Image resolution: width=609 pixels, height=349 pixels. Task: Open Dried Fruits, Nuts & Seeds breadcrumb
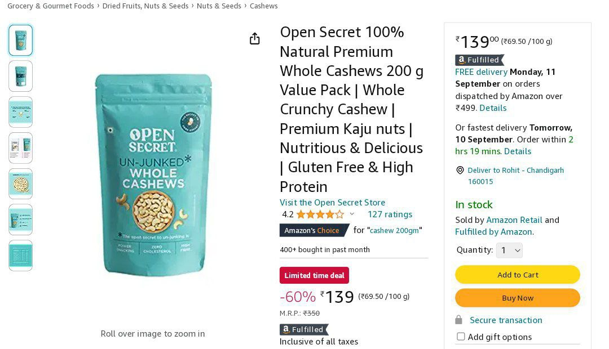click(145, 6)
